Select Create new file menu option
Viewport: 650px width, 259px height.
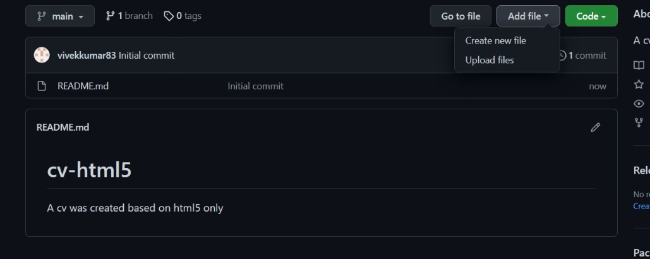495,40
